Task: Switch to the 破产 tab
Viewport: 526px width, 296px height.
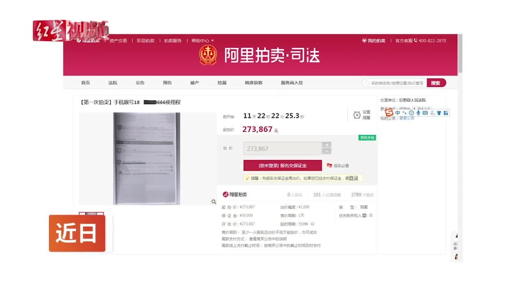Action: [194, 83]
